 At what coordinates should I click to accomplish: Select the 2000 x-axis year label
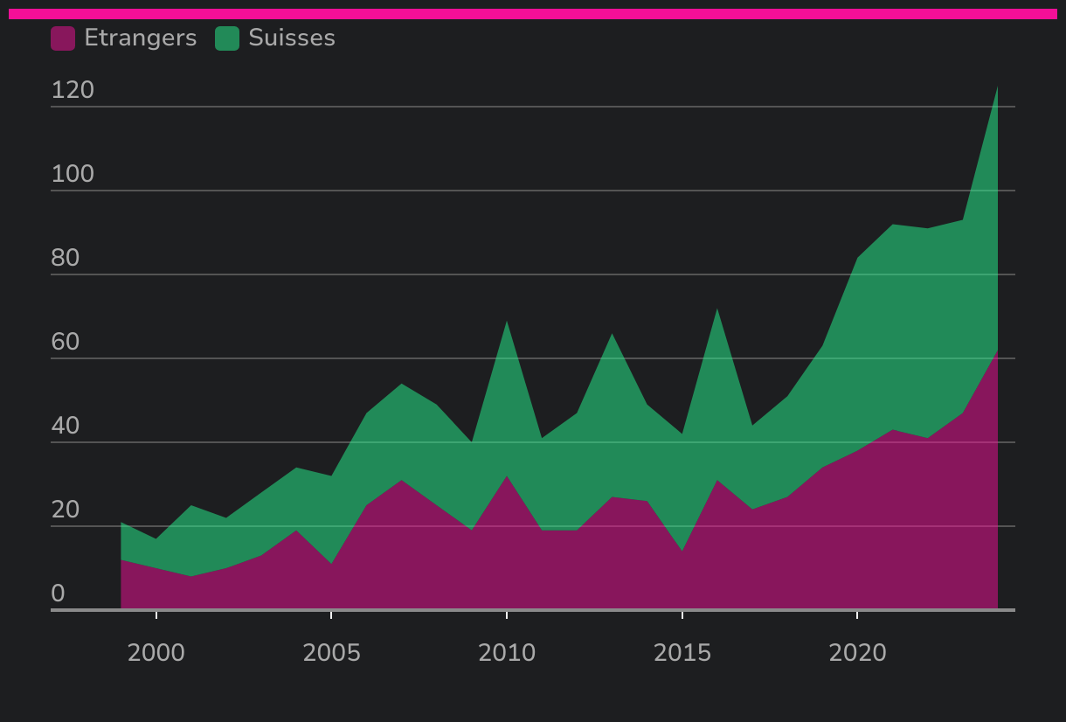156,653
